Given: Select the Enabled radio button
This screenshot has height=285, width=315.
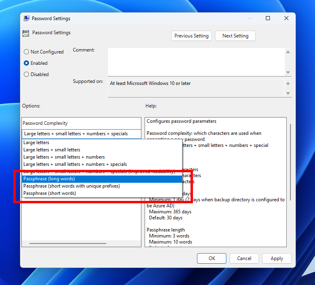Looking at the screenshot, I should 27,63.
